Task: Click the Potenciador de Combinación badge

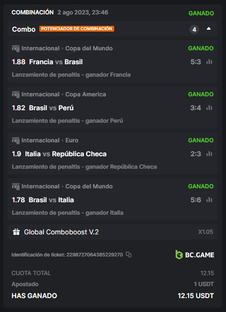Action: tap(77, 29)
